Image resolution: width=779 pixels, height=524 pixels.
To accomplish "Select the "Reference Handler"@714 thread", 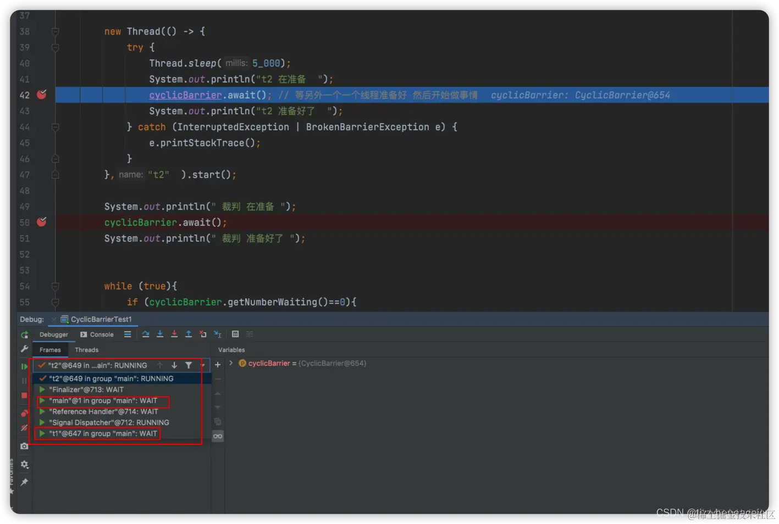I will 122,411.
